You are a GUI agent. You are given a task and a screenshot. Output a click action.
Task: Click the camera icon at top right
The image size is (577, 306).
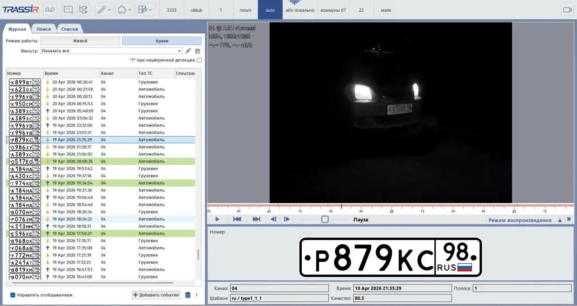point(567,10)
